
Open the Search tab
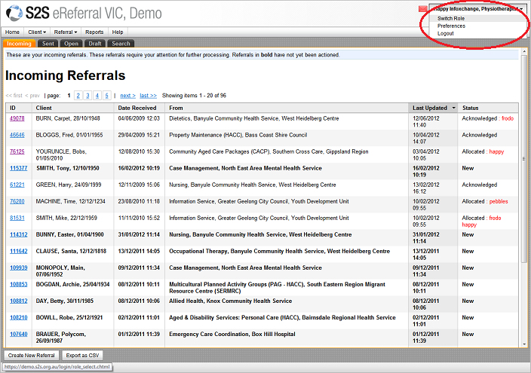click(121, 44)
